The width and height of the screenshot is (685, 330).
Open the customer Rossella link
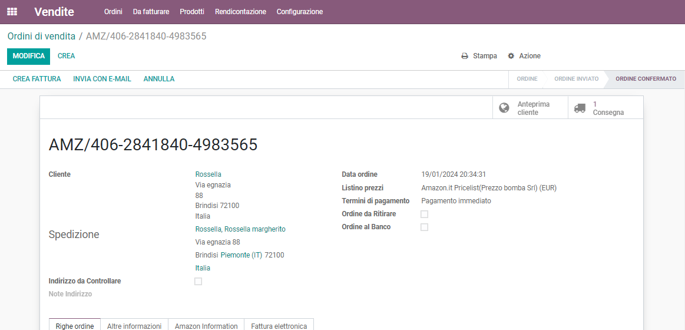[x=208, y=174]
